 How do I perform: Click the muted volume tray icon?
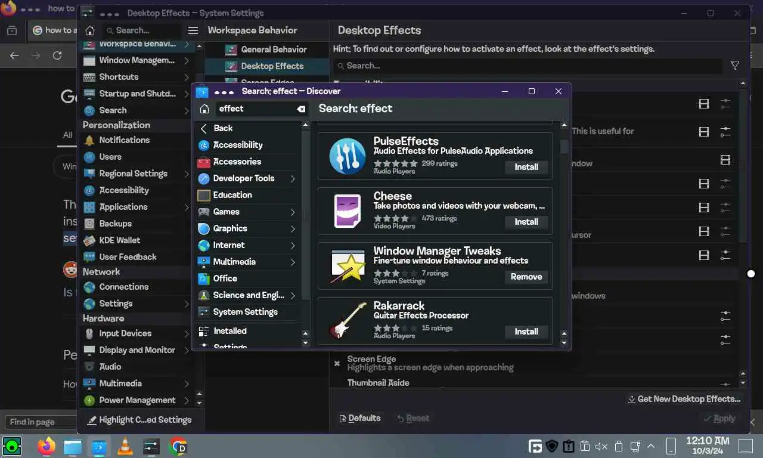point(601,446)
